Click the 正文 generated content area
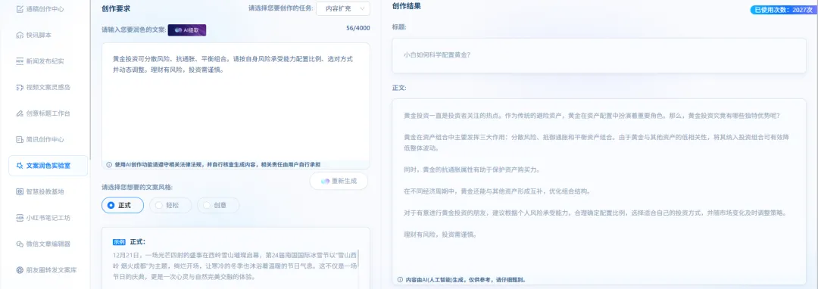The image size is (818, 289). (599, 191)
